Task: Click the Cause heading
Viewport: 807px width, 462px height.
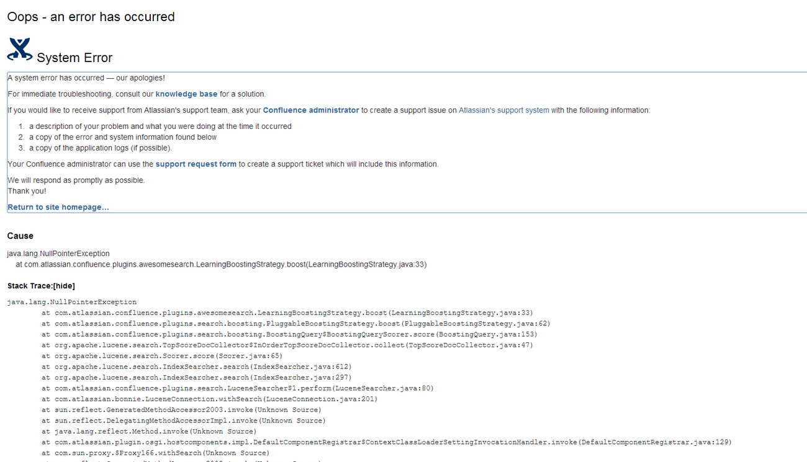Action: [x=20, y=236]
